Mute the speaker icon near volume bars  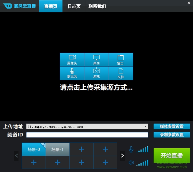point(131,162)
